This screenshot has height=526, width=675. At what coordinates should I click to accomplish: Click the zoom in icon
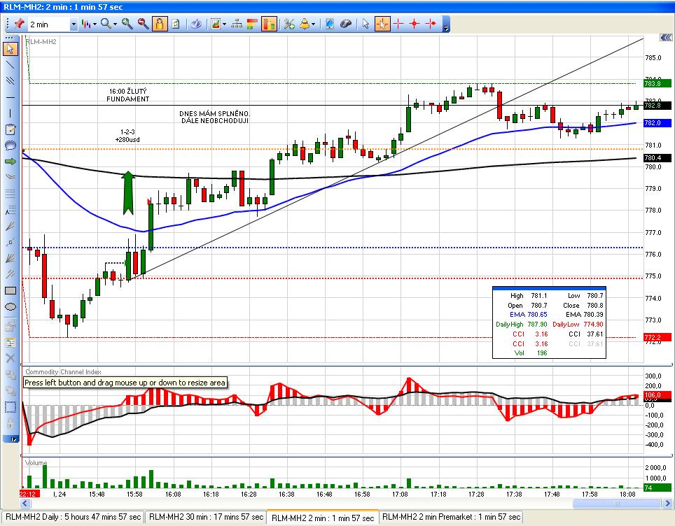pyautogui.click(x=127, y=24)
